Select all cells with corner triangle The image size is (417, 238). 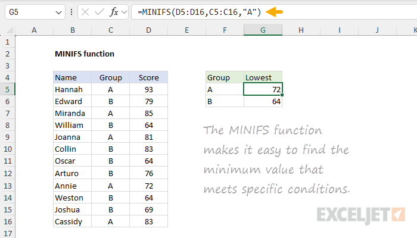click(10, 30)
